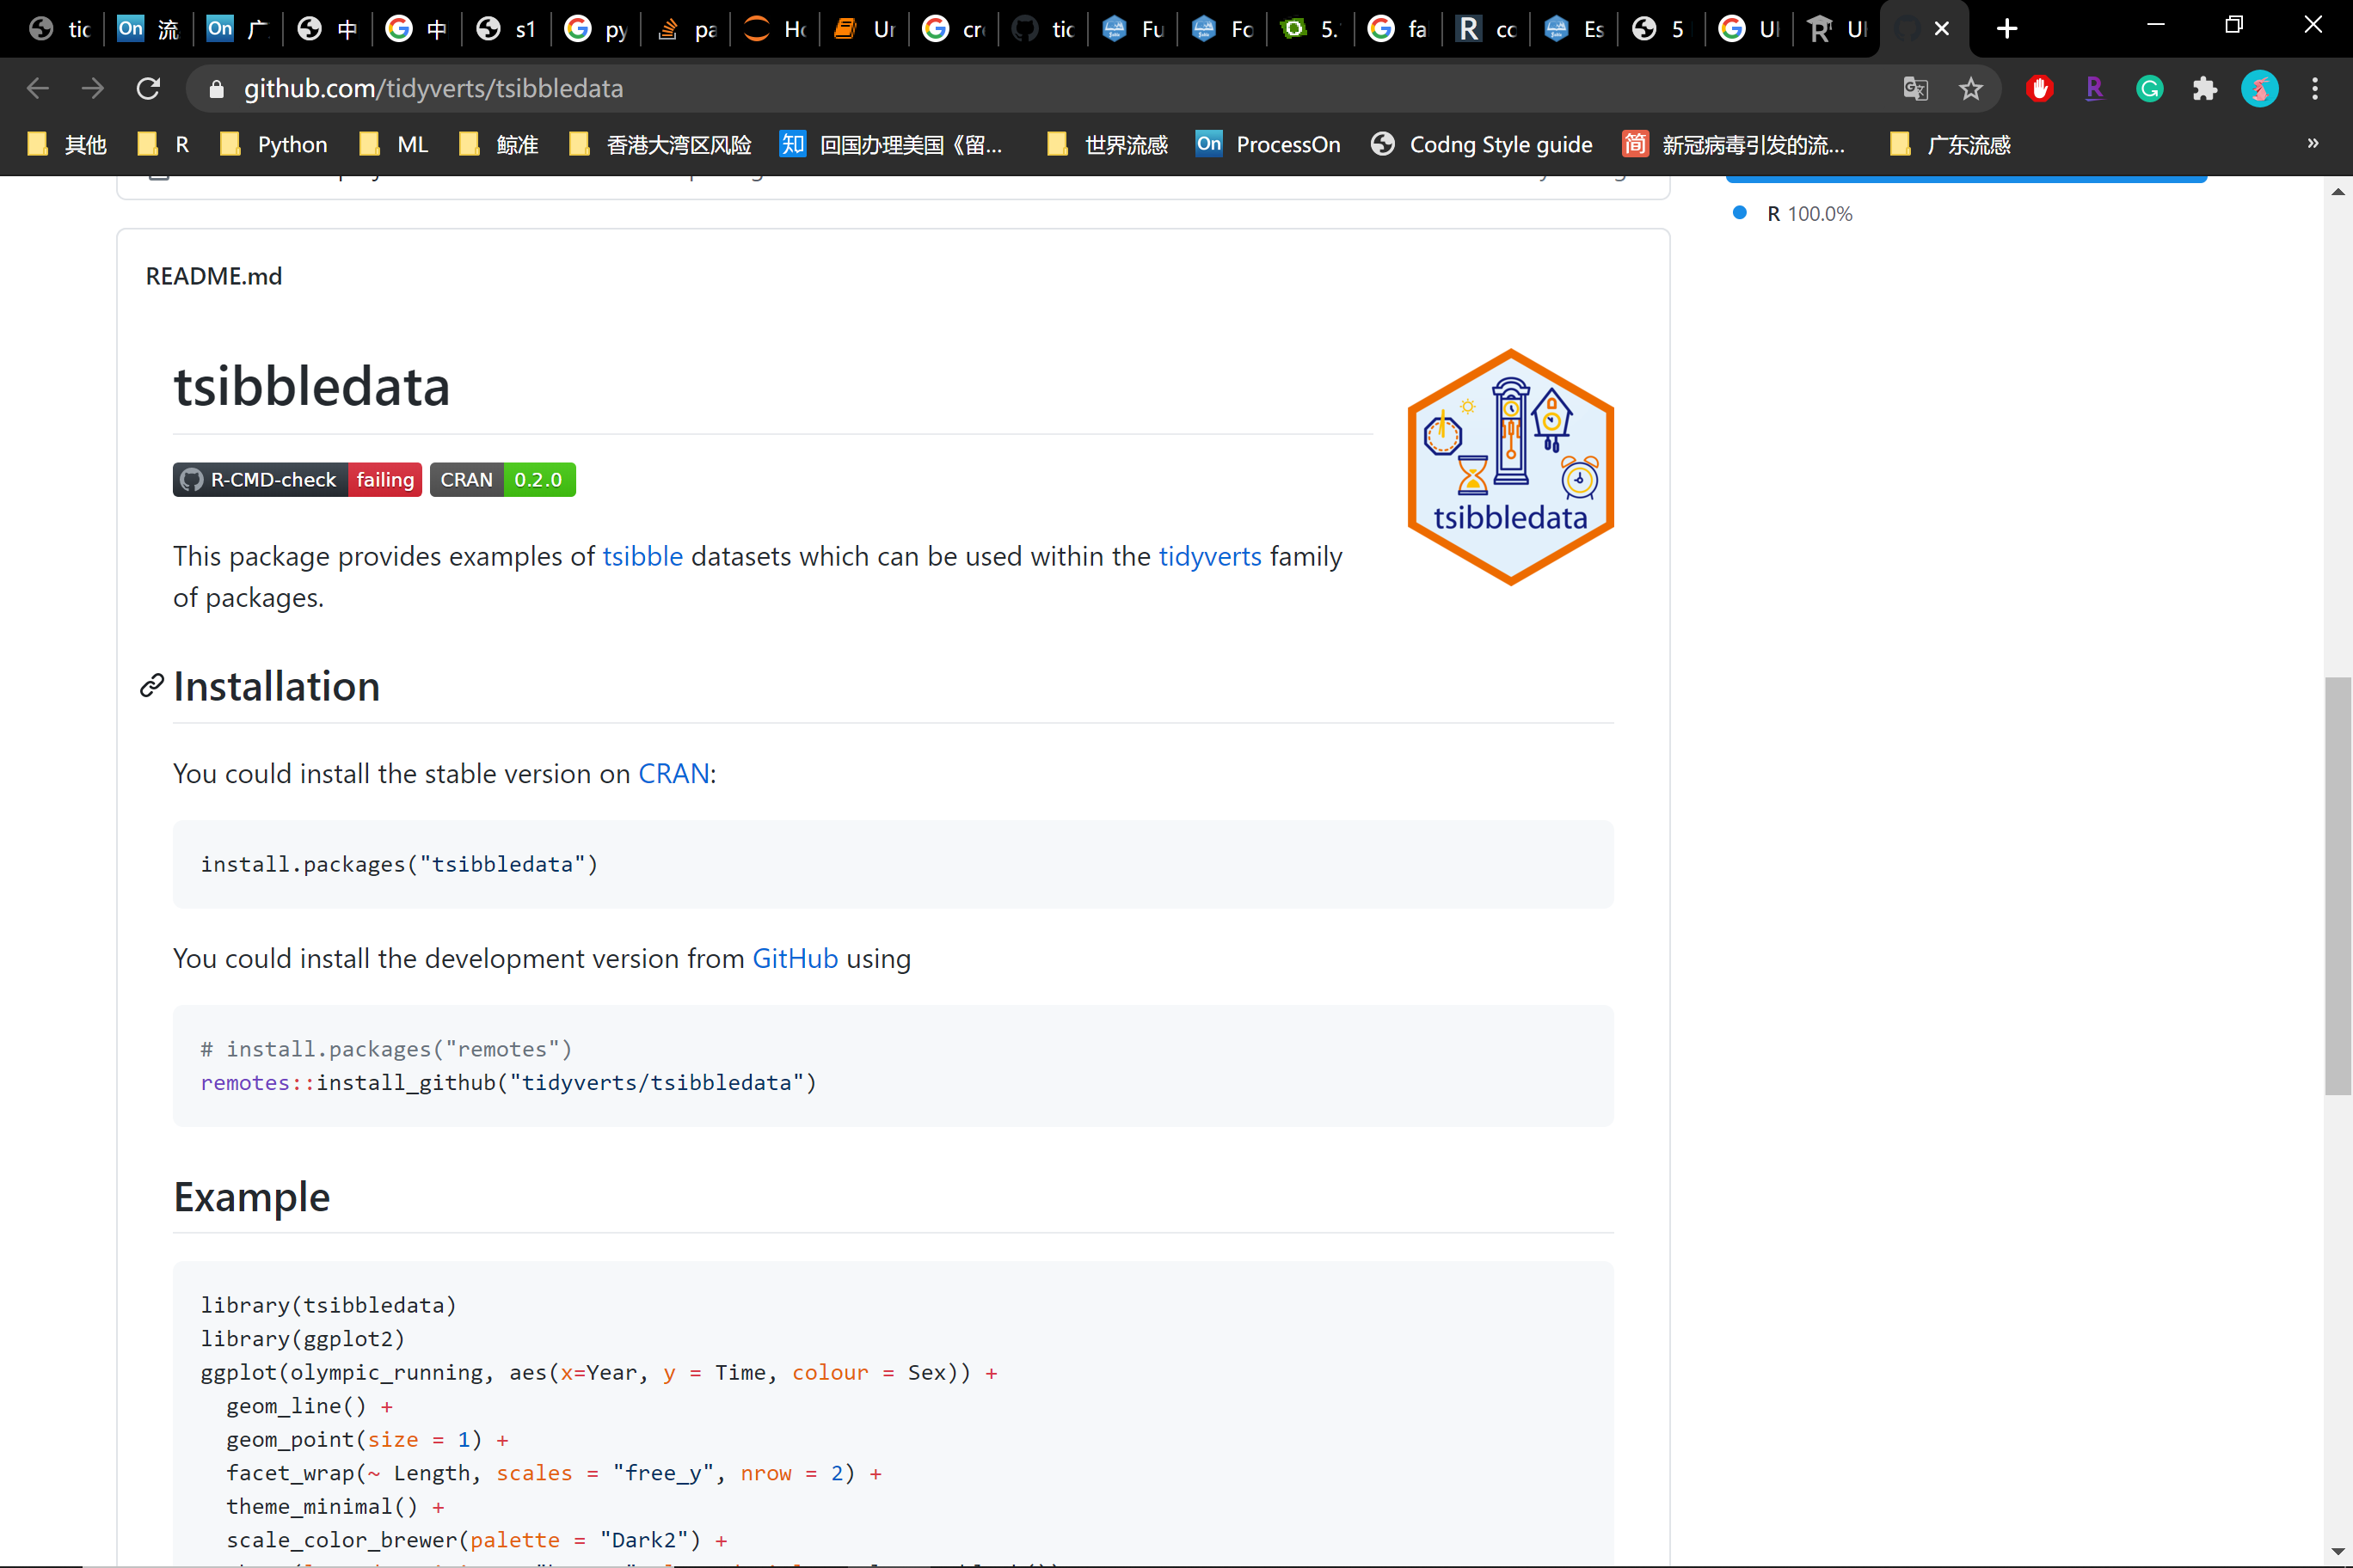
Task: Open the GitHub link in Installation
Action: (795, 958)
